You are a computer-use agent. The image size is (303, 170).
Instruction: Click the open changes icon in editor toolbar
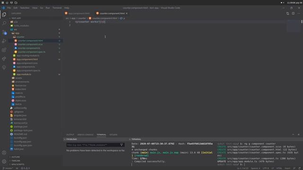(288, 13)
